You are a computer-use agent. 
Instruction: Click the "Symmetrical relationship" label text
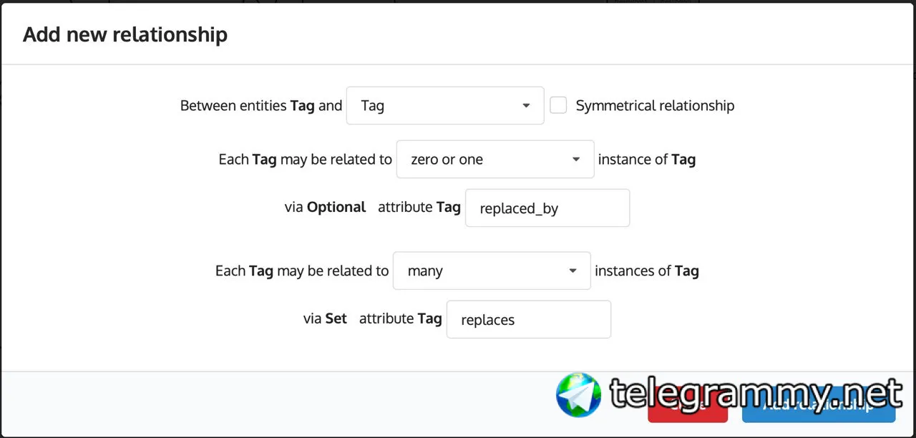(655, 106)
